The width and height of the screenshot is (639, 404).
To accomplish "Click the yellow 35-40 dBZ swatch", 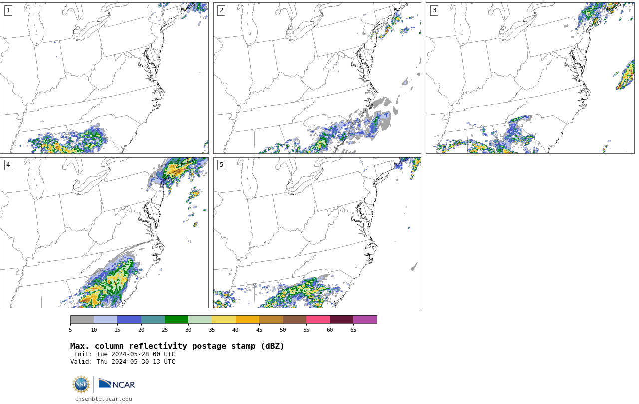I will pos(224,320).
